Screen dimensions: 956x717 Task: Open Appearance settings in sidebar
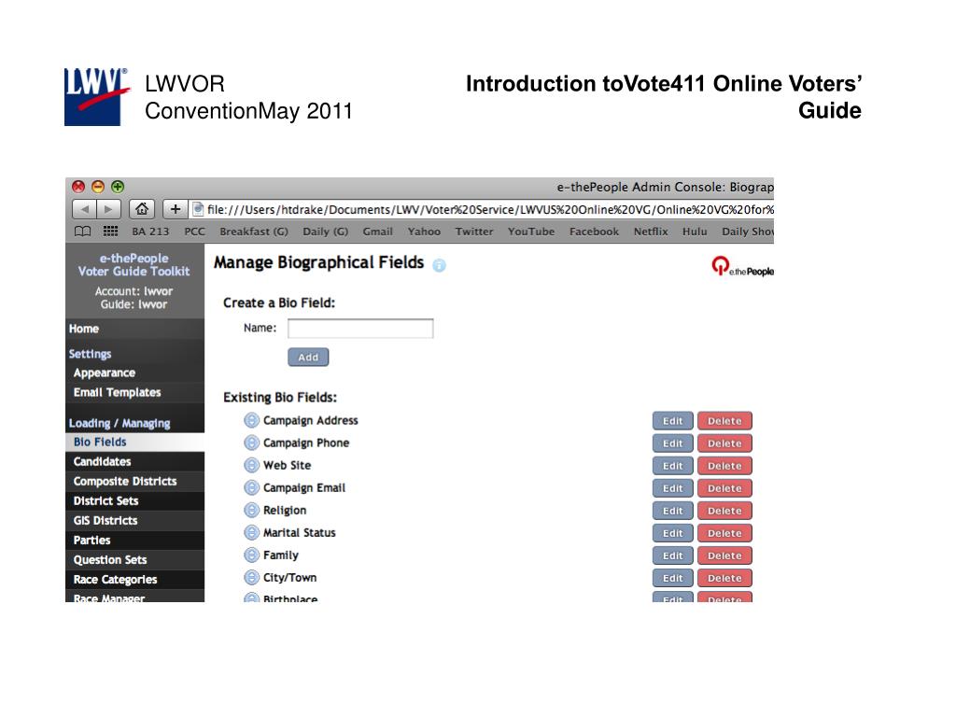(x=134, y=373)
